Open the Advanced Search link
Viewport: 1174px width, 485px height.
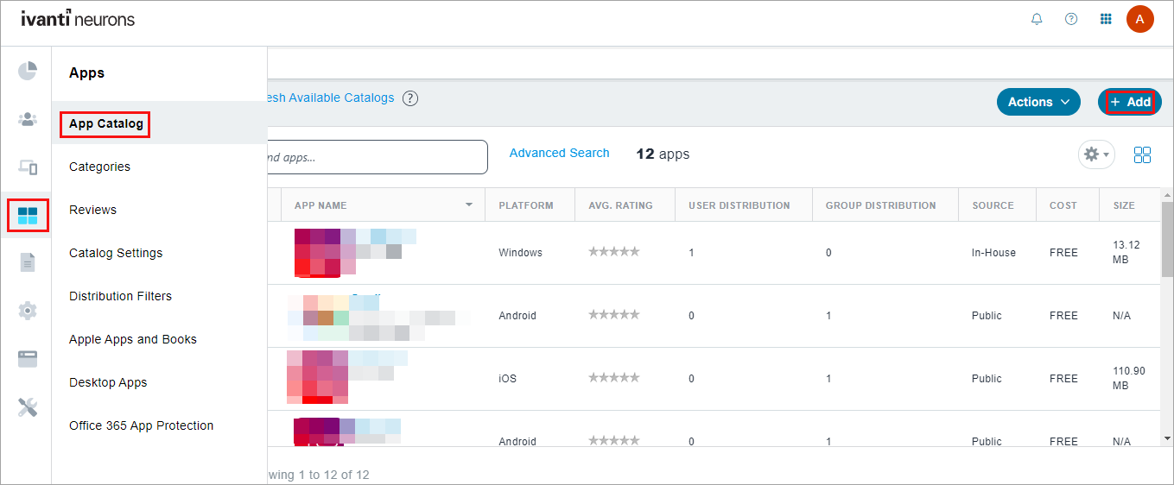(x=559, y=153)
